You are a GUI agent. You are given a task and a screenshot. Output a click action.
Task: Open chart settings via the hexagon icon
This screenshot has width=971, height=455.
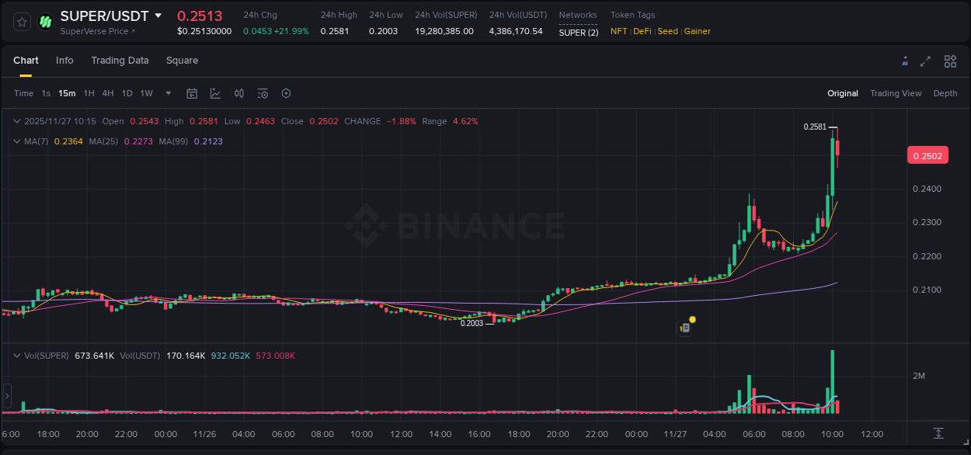click(286, 93)
